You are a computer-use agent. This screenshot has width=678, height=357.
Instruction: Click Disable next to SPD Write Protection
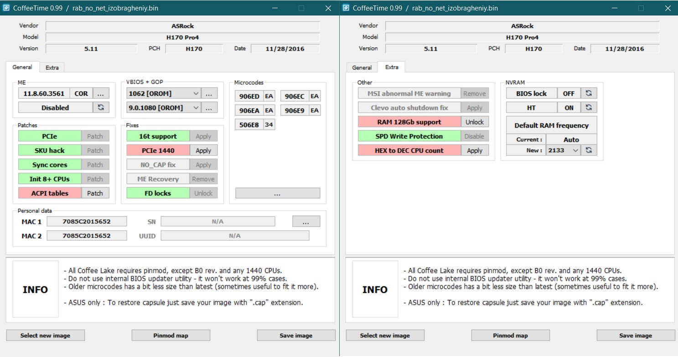475,136
